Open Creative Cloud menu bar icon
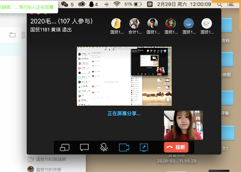This screenshot has height=172, width=241. pos(83,4)
